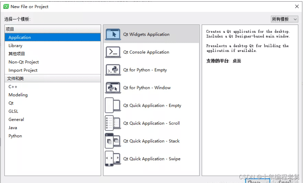The height and width of the screenshot is (183, 304).
Task: Select the C++ file category
Action: (53, 87)
